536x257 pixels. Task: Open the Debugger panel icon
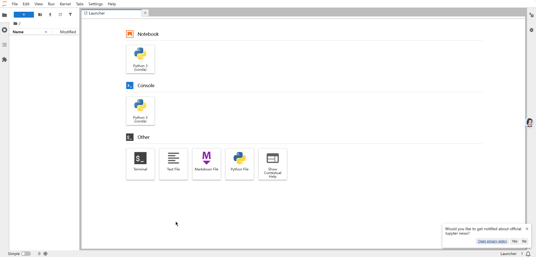click(531, 30)
